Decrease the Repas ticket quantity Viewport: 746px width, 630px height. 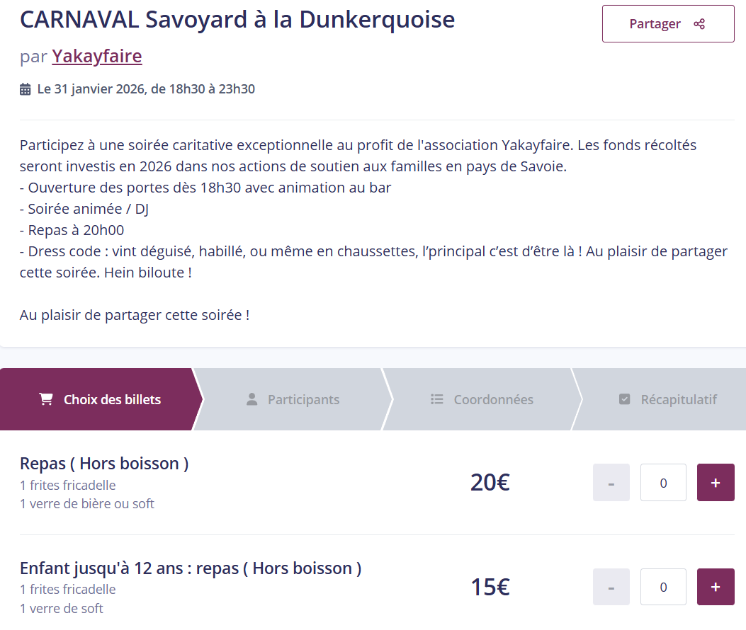(611, 483)
